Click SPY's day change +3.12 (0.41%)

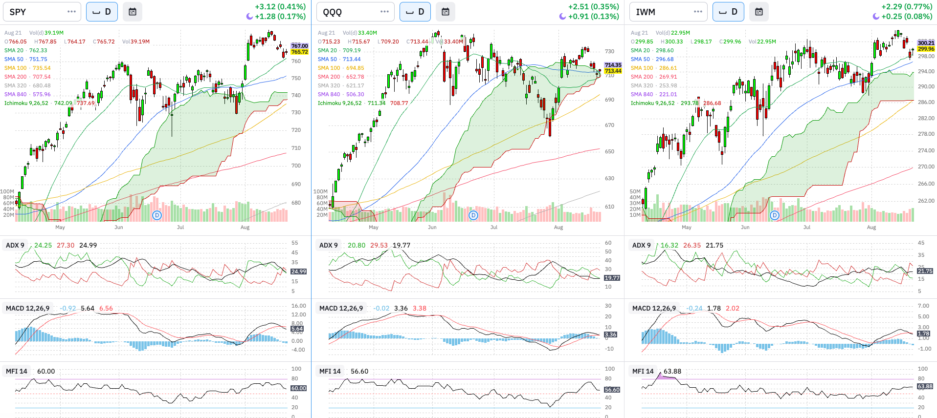[280, 7]
